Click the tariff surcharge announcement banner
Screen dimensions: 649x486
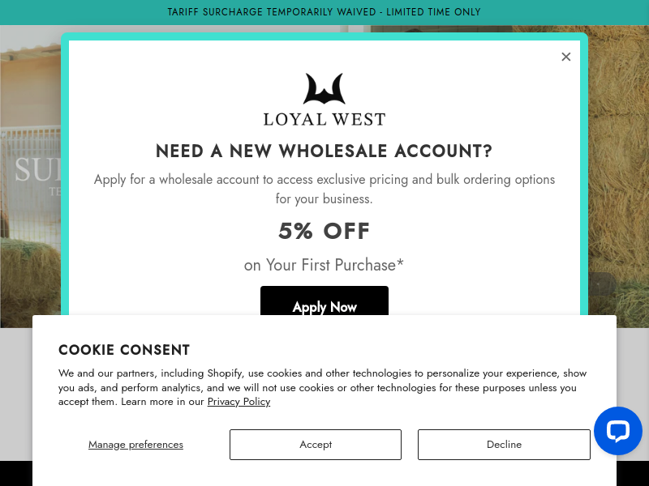pos(324,12)
